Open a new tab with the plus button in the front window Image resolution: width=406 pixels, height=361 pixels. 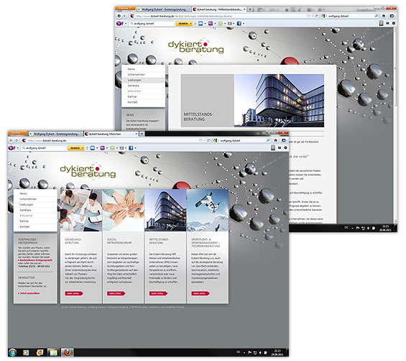click(x=142, y=134)
